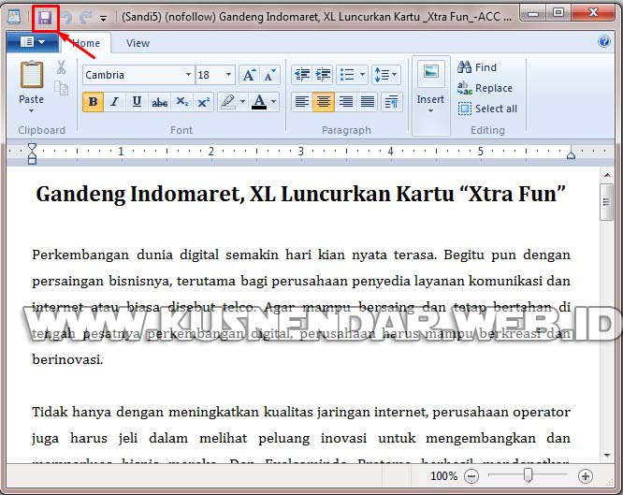Viewport: 623px width, 495px height.
Task: Click the zoom slider handle
Action: [528, 474]
